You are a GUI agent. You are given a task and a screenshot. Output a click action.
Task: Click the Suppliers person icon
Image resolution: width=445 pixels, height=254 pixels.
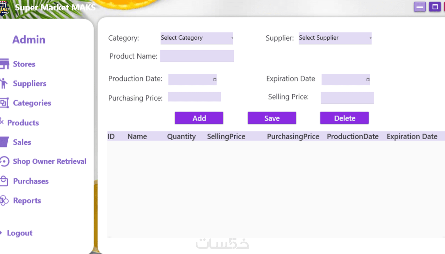tap(4, 83)
